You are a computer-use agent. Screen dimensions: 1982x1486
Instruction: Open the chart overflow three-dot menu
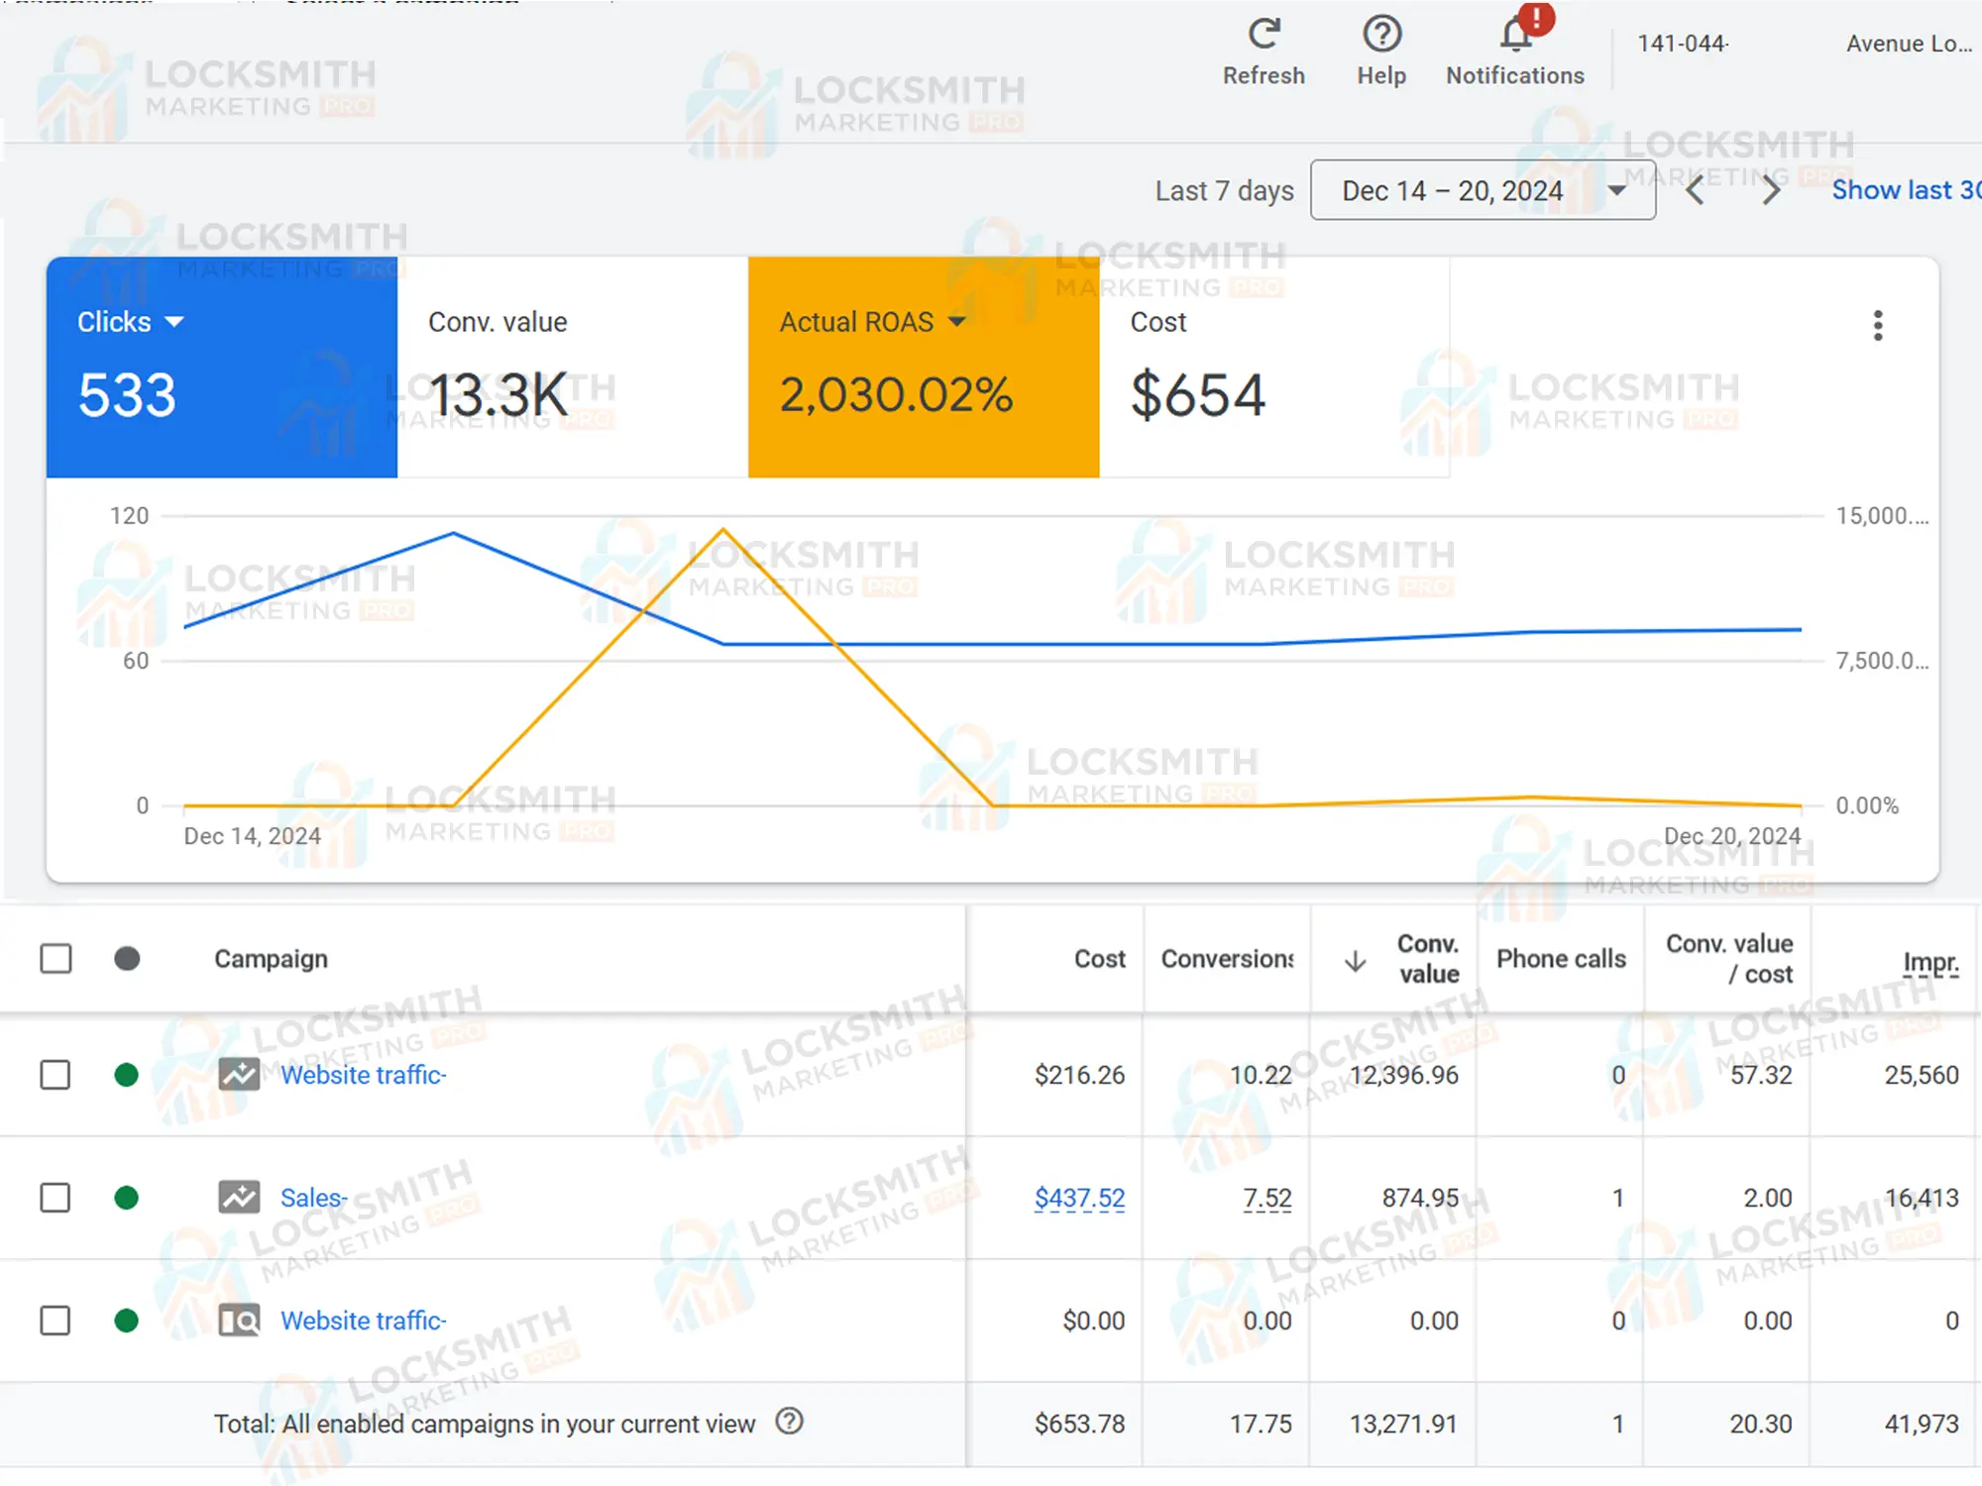(x=1877, y=325)
